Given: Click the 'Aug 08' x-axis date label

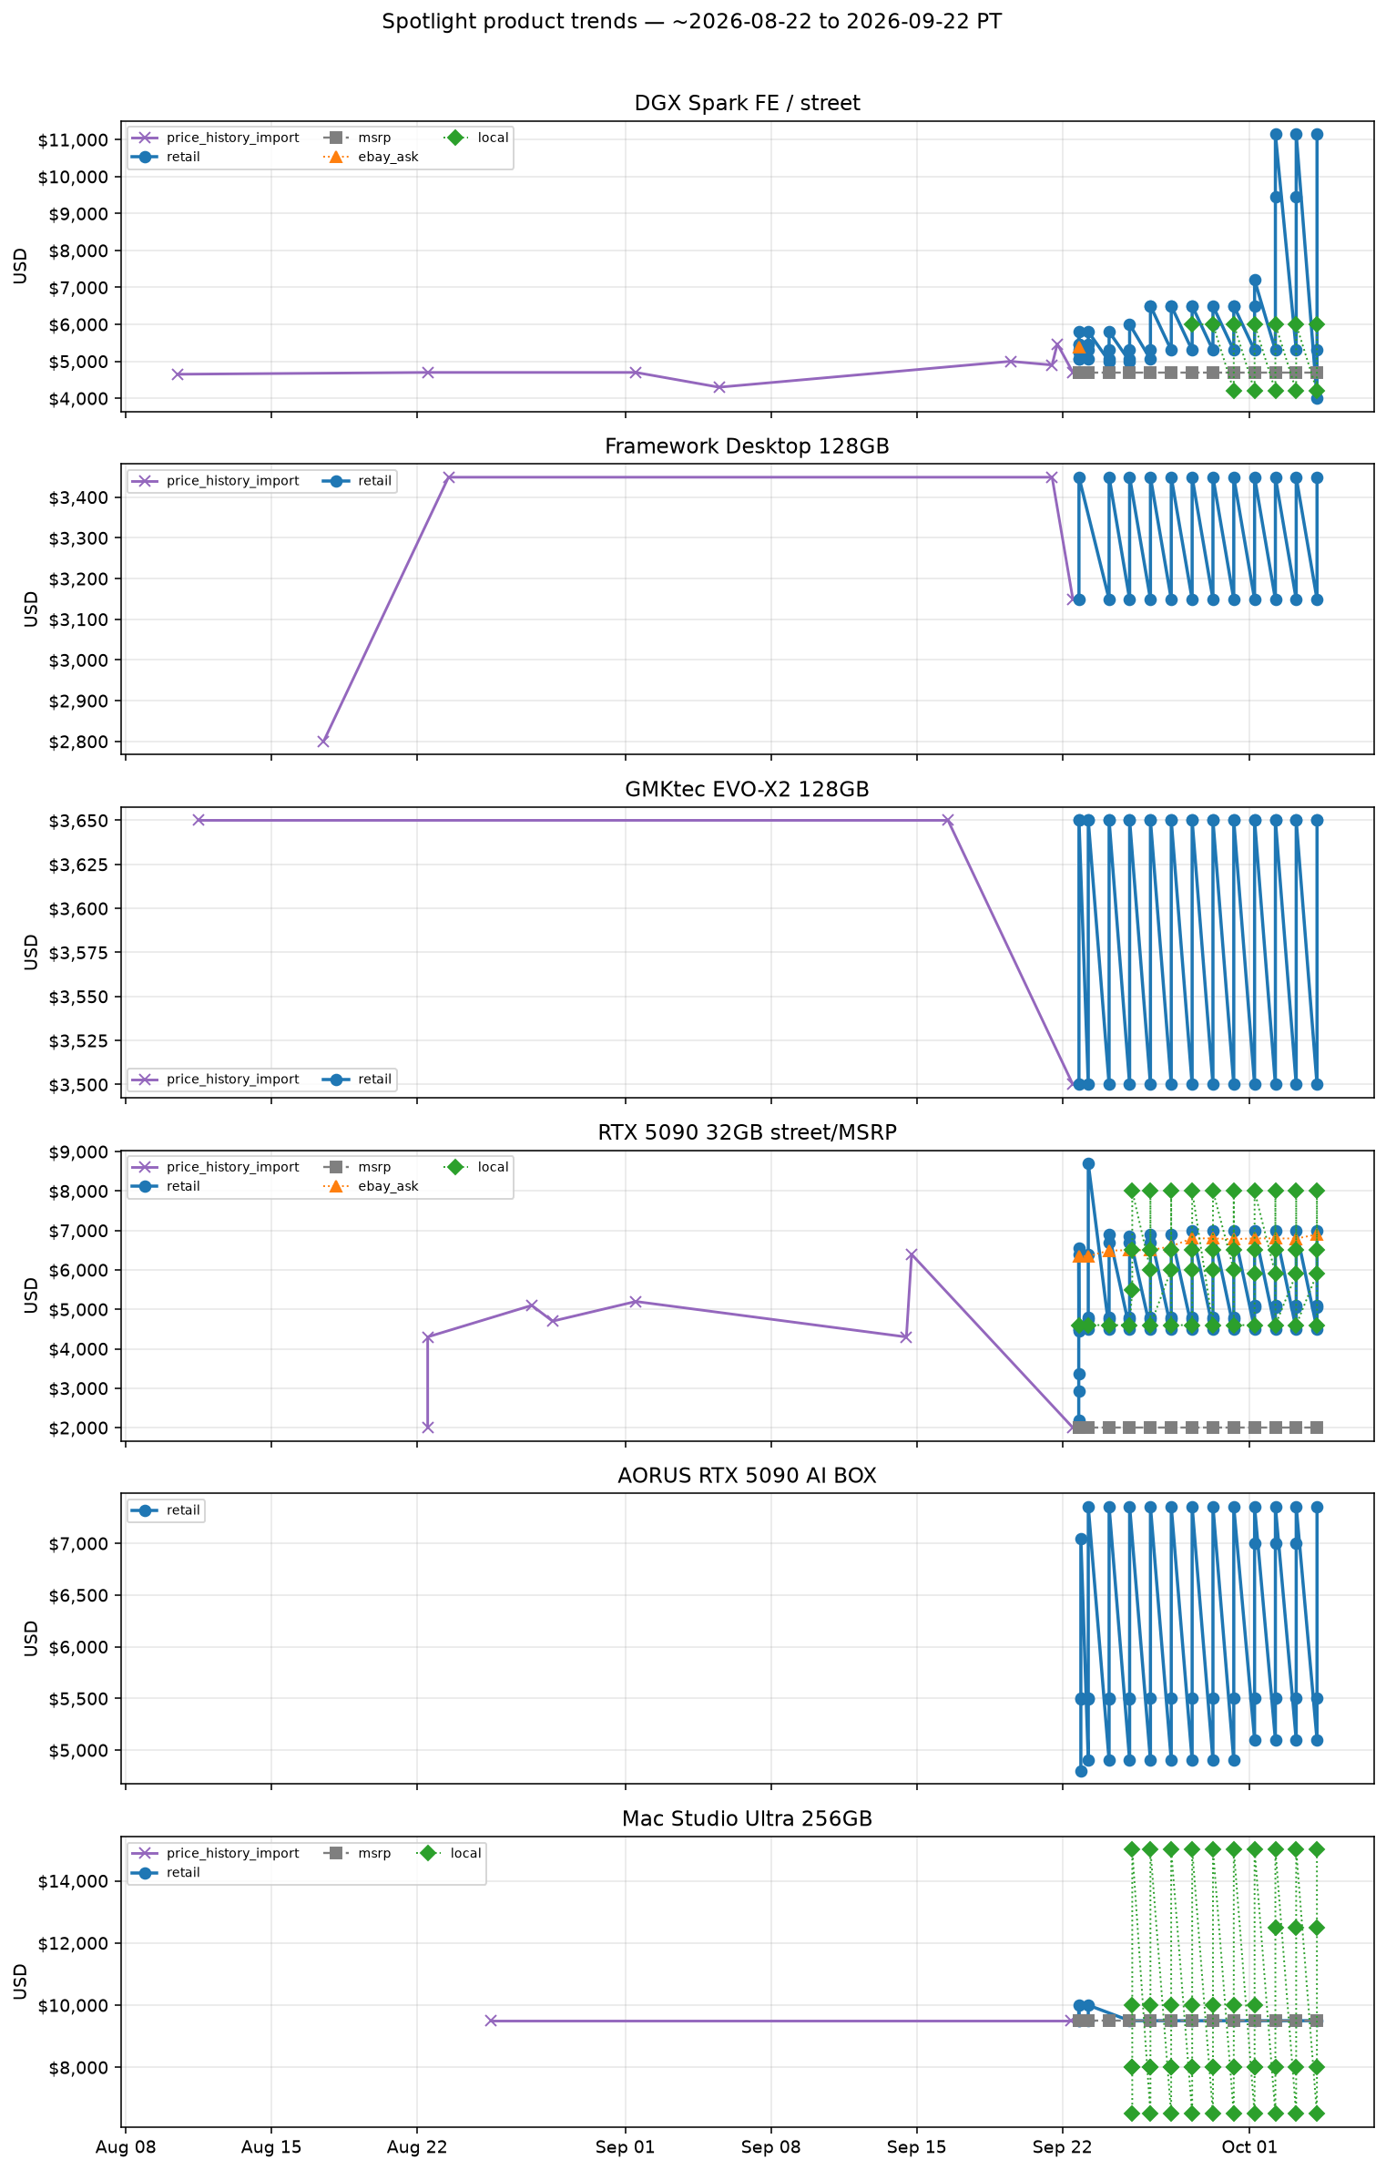Looking at the screenshot, I should point(126,2147).
